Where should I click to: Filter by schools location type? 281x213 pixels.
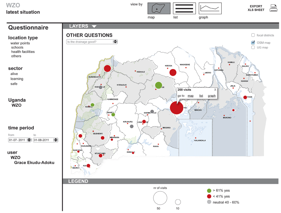tap(17, 47)
